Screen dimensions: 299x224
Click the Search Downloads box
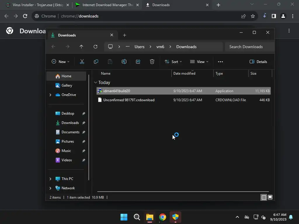tap(250, 47)
